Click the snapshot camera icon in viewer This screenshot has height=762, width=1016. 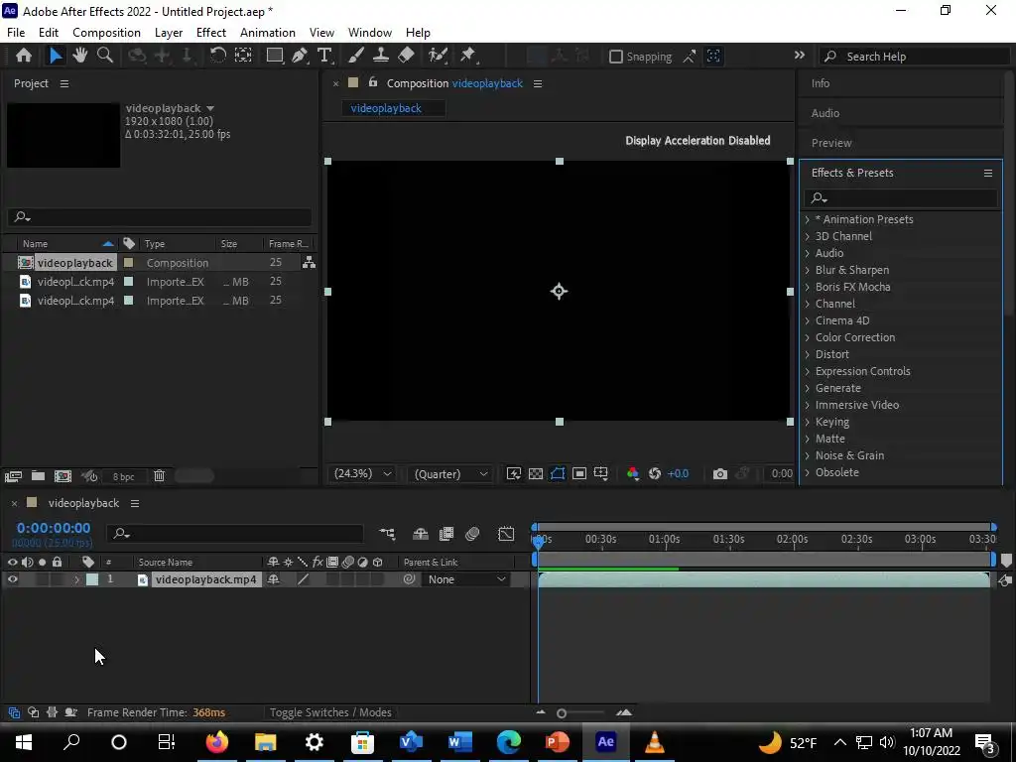point(720,474)
